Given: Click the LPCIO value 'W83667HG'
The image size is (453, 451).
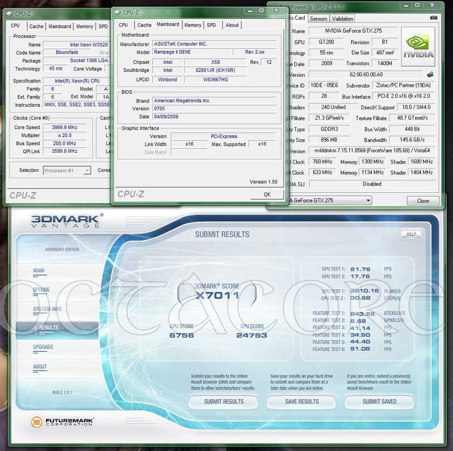Looking at the screenshot, I should click(216, 79).
